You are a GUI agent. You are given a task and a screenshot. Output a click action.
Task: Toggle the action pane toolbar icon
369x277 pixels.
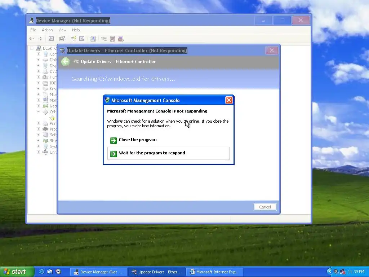pos(82,39)
